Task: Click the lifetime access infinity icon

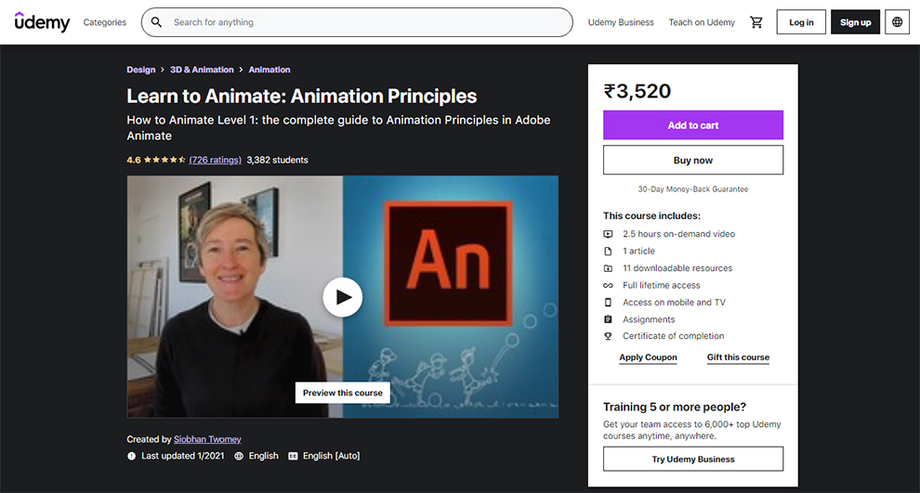Action: pos(608,285)
